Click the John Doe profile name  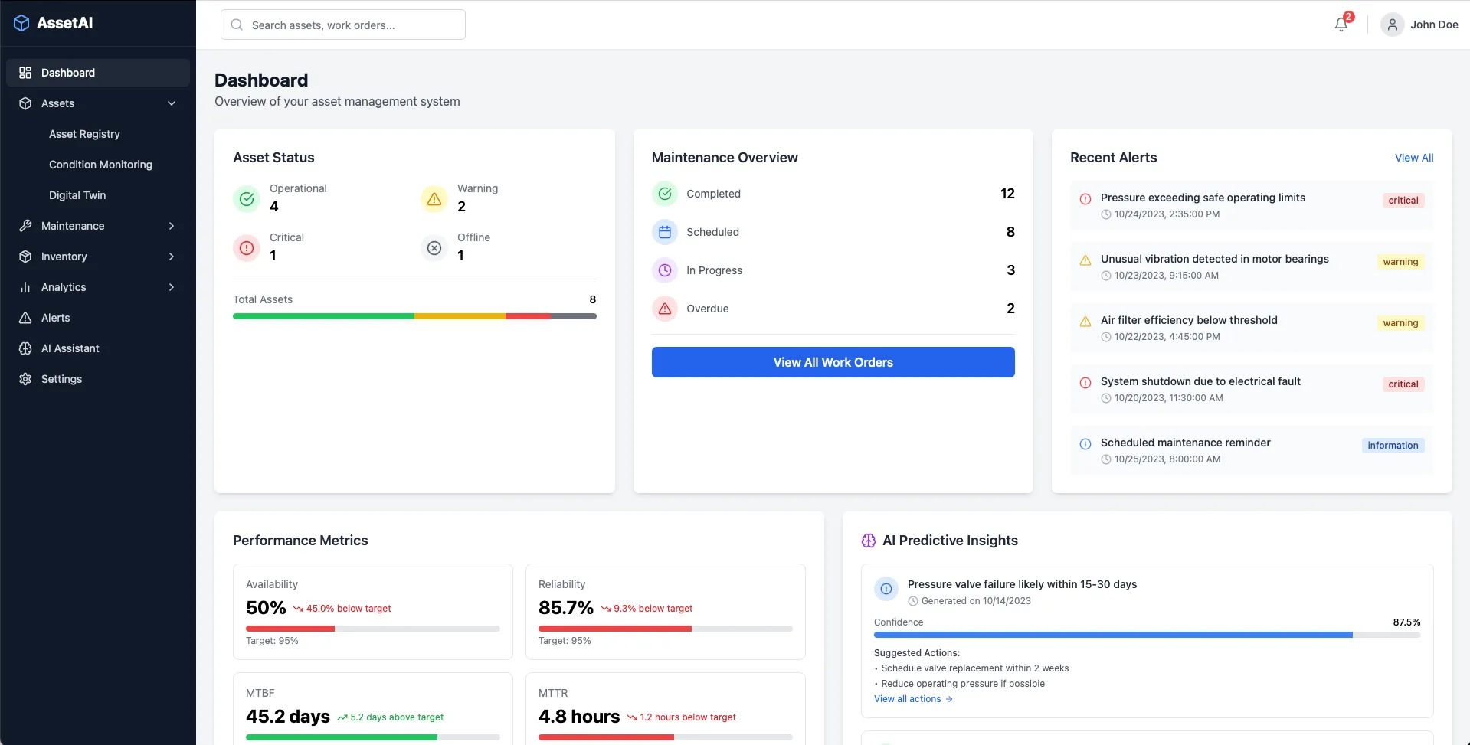[x=1434, y=25]
